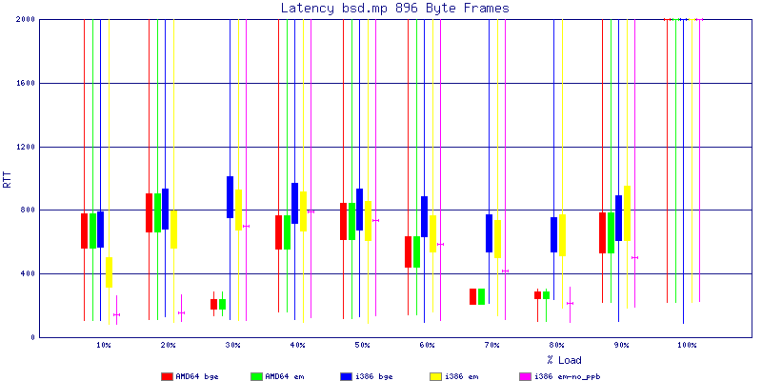
Task: Click the '10%' x-axis tick label
Action: coord(104,345)
